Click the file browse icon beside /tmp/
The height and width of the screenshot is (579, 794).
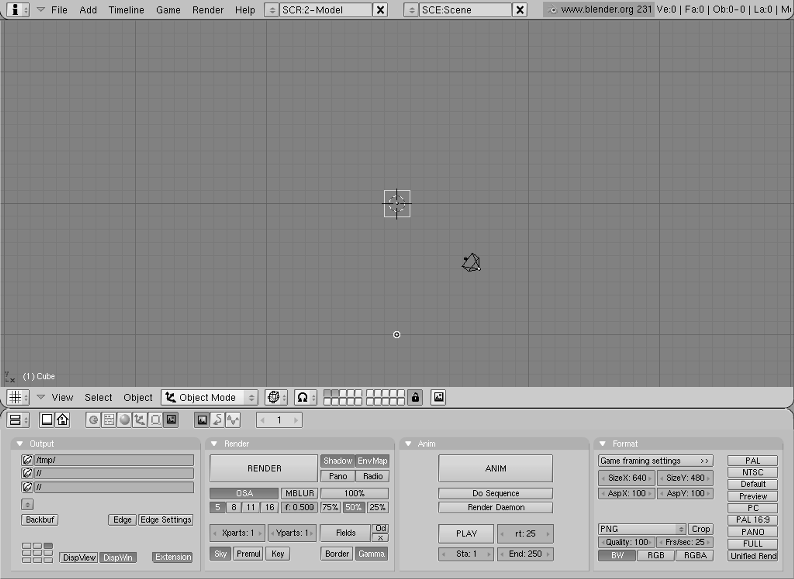pyautogui.click(x=27, y=460)
